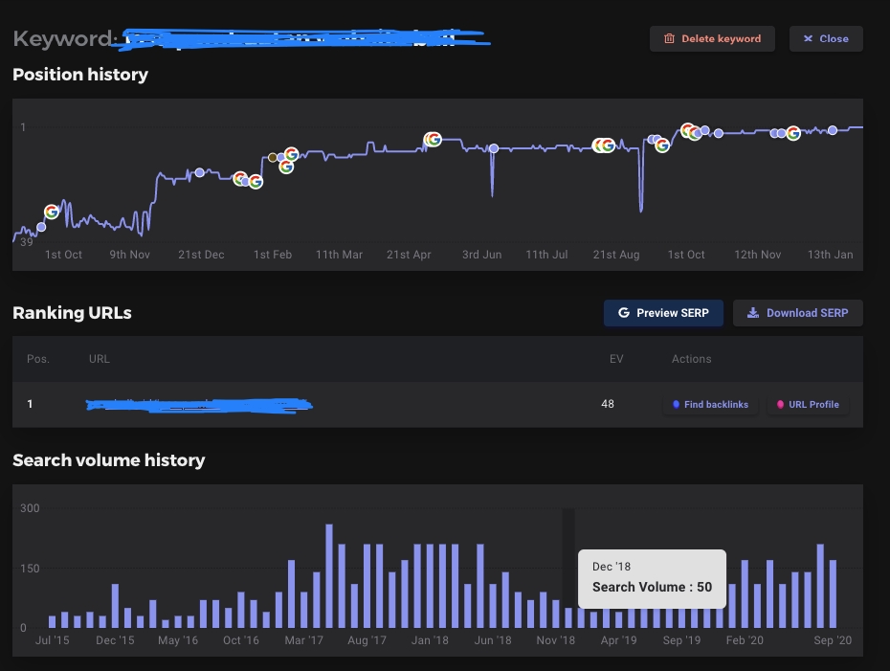Click the '13th Jan' axis label
890x671 pixels.
pos(830,255)
